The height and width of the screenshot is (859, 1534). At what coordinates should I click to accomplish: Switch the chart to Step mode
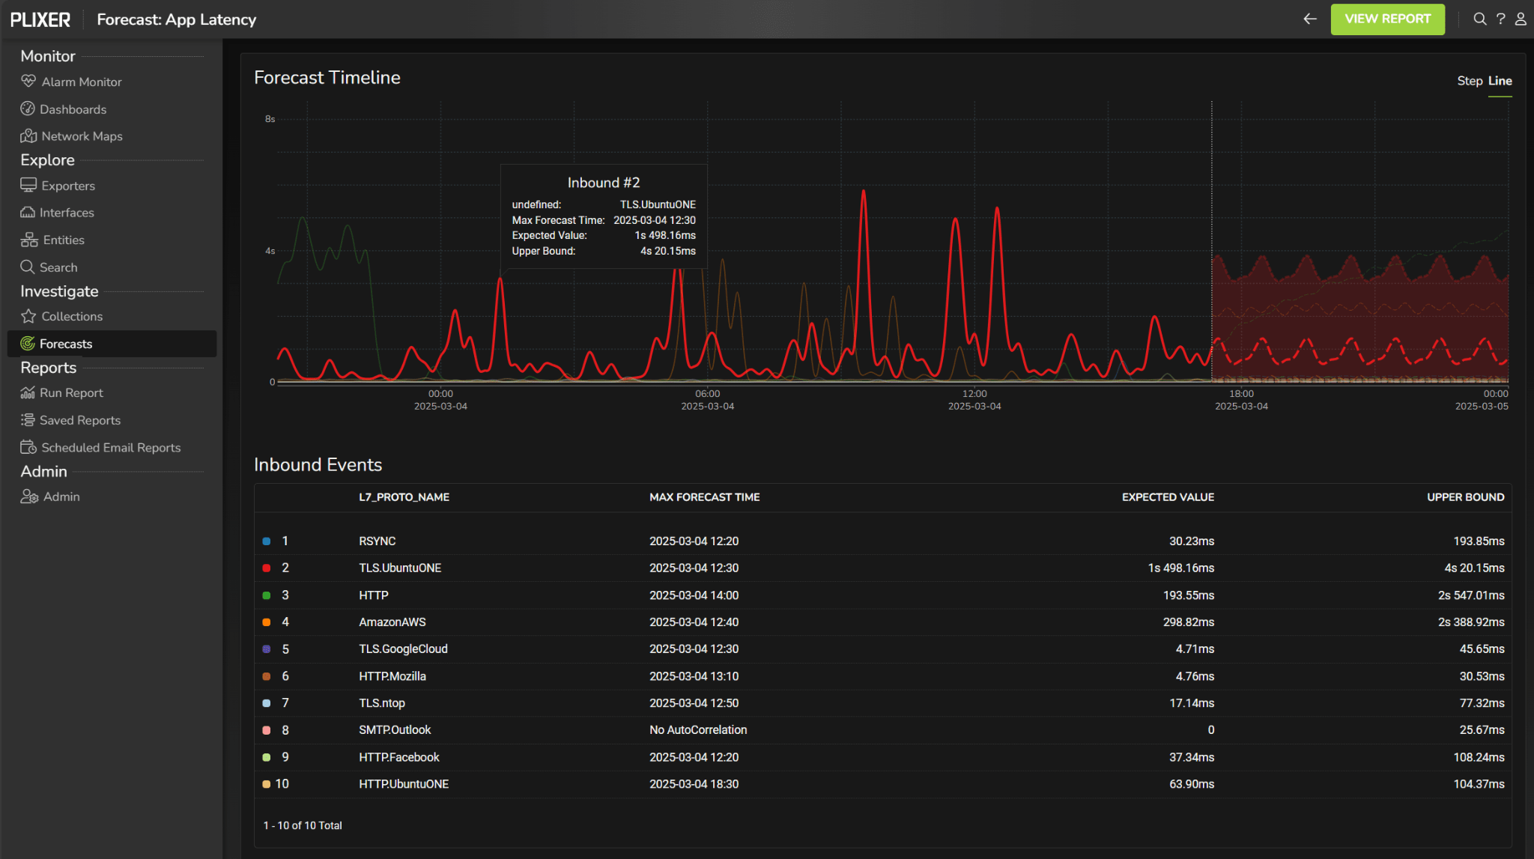pos(1469,80)
